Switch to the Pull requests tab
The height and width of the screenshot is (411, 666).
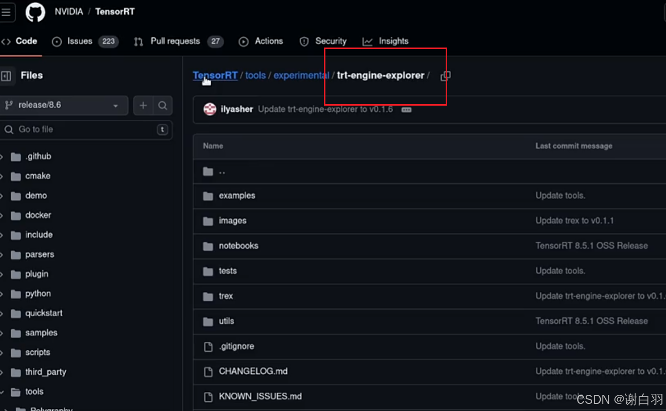(178, 41)
